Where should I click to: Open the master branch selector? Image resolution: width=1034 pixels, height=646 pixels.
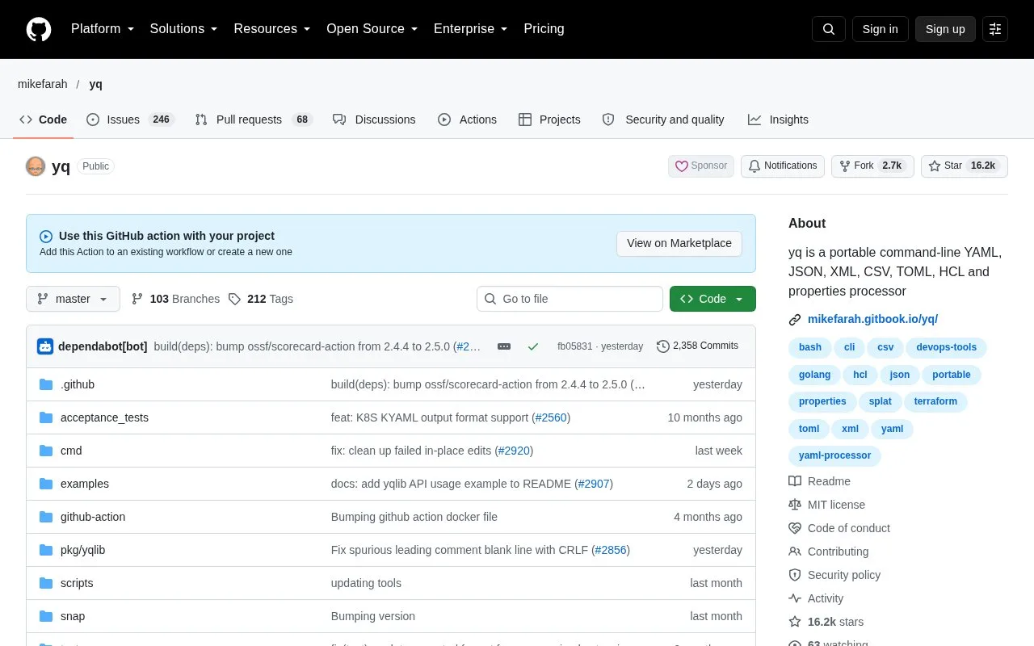click(x=73, y=299)
